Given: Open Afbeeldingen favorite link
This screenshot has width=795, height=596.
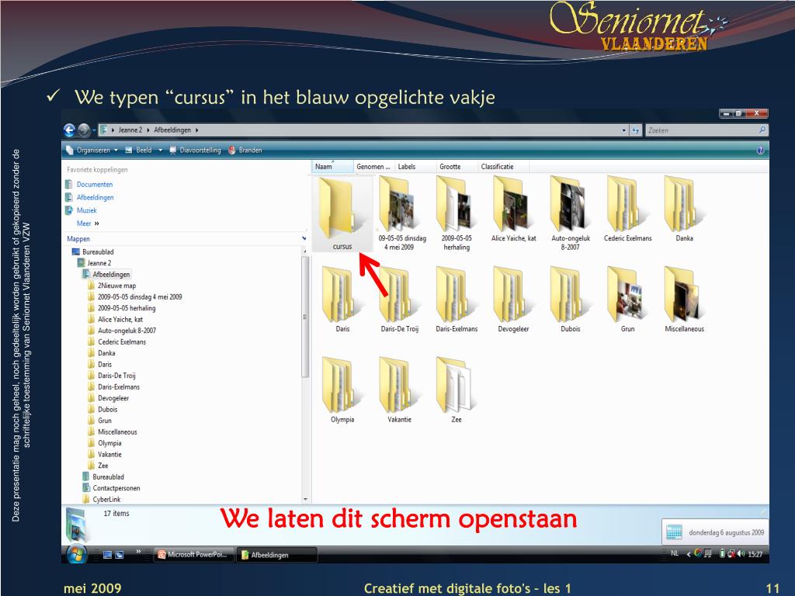Looking at the screenshot, I should (x=95, y=198).
